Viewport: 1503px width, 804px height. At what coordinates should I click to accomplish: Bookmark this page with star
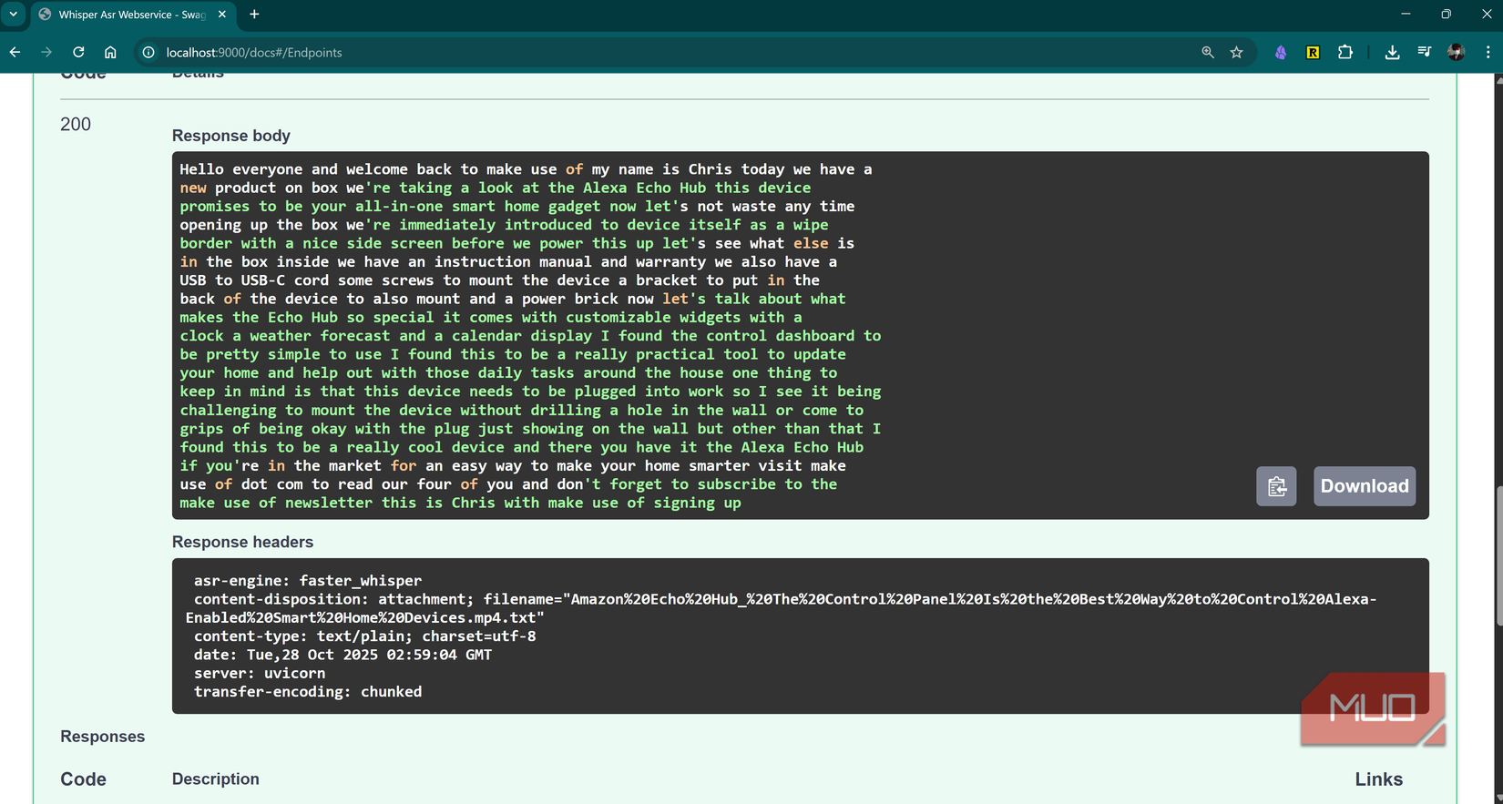pyautogui.click(x=1236, y=53)
